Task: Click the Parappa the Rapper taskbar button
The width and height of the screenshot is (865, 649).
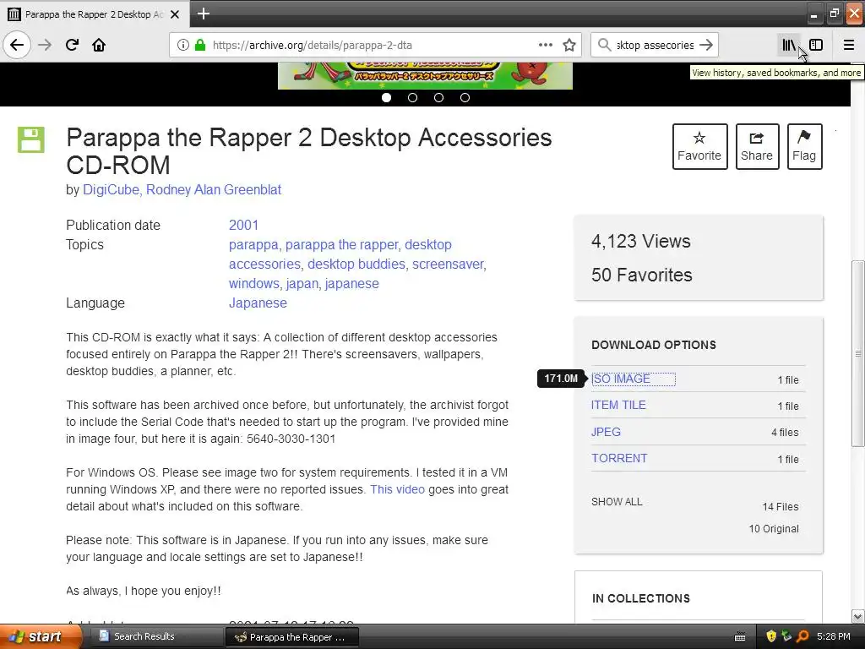Action: (x=291, y=637)
